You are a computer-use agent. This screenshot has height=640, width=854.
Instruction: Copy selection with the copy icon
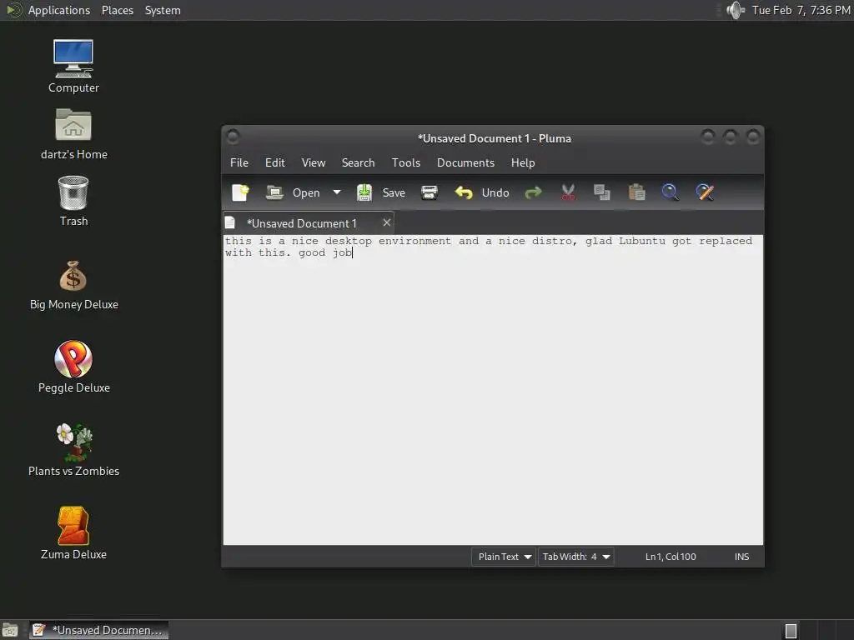(601, 192)
